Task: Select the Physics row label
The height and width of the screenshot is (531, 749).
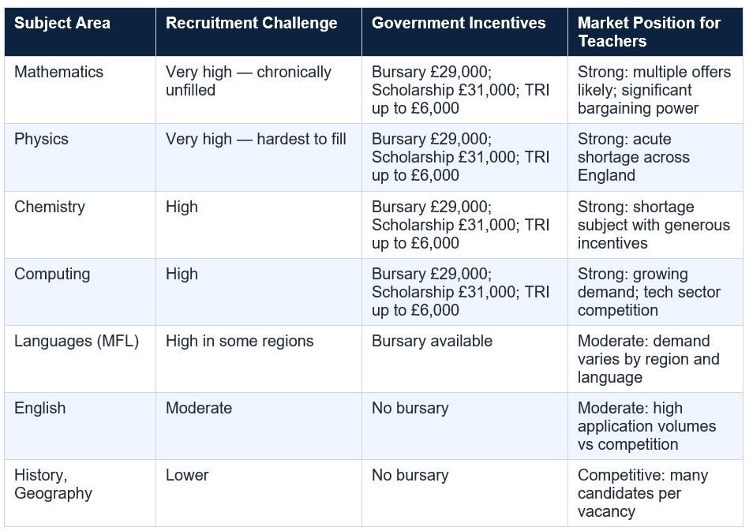Action: tap(81, 158)
